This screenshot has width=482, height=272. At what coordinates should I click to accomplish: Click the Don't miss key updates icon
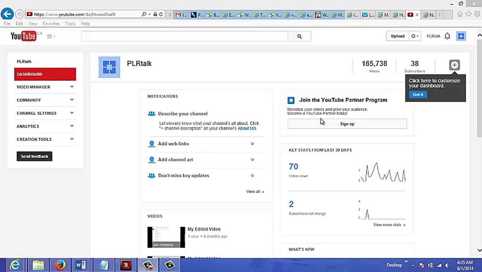[152, 175]
